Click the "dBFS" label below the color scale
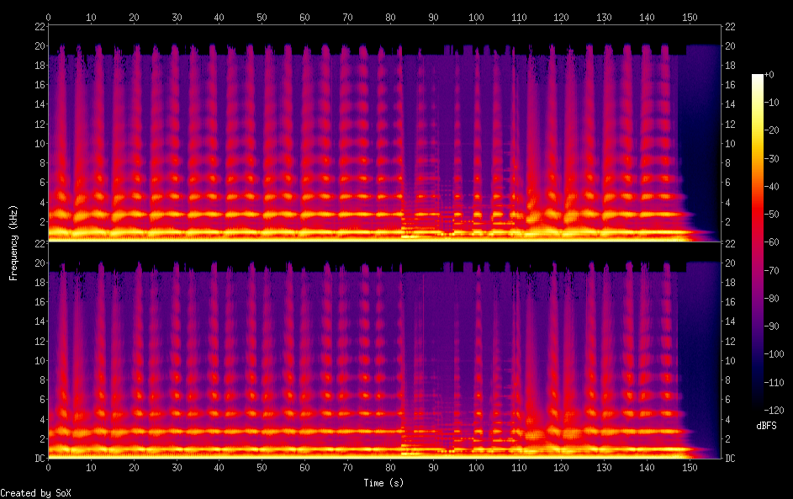793x499 pixels. [x=766, y=427]
